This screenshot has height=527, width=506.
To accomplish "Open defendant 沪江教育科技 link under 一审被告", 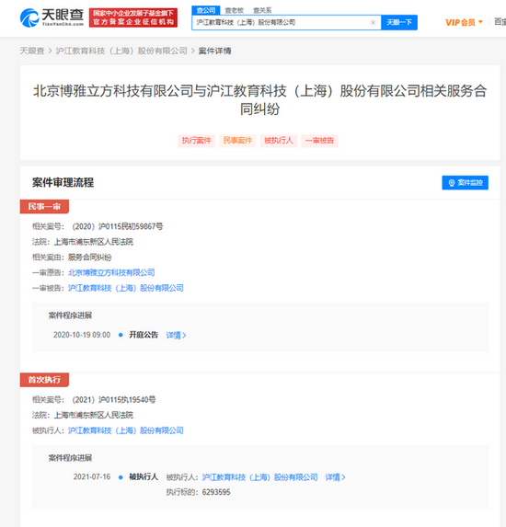I will (126, 288).
